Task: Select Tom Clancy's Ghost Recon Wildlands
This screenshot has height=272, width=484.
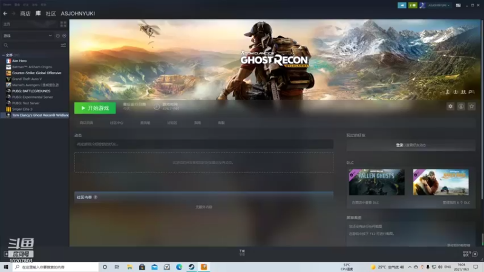Action: click(x=34, y=115)
